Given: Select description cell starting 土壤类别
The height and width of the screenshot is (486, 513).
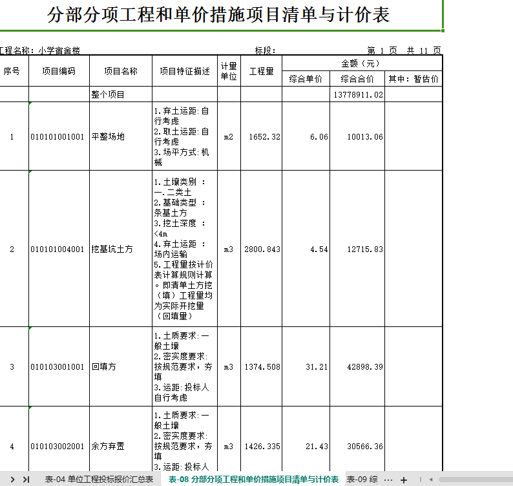Looking at the screenshot, I should (185, 249).
